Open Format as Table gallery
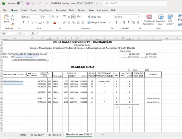 (x=161, y=20)
